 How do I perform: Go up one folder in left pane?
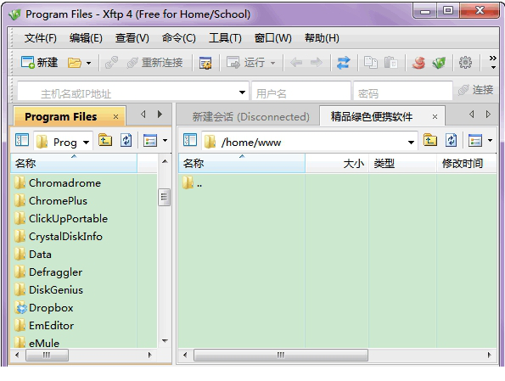pyautogui.click(x=105, y=140)
